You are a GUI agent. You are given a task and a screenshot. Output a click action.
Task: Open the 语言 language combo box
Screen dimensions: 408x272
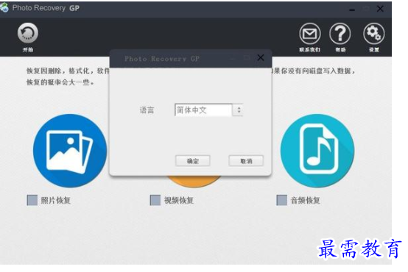(x=208, y=110)
